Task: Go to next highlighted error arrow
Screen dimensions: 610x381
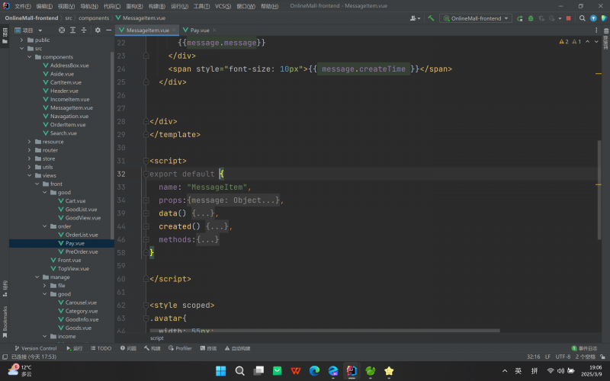Action: click(596, 42)
